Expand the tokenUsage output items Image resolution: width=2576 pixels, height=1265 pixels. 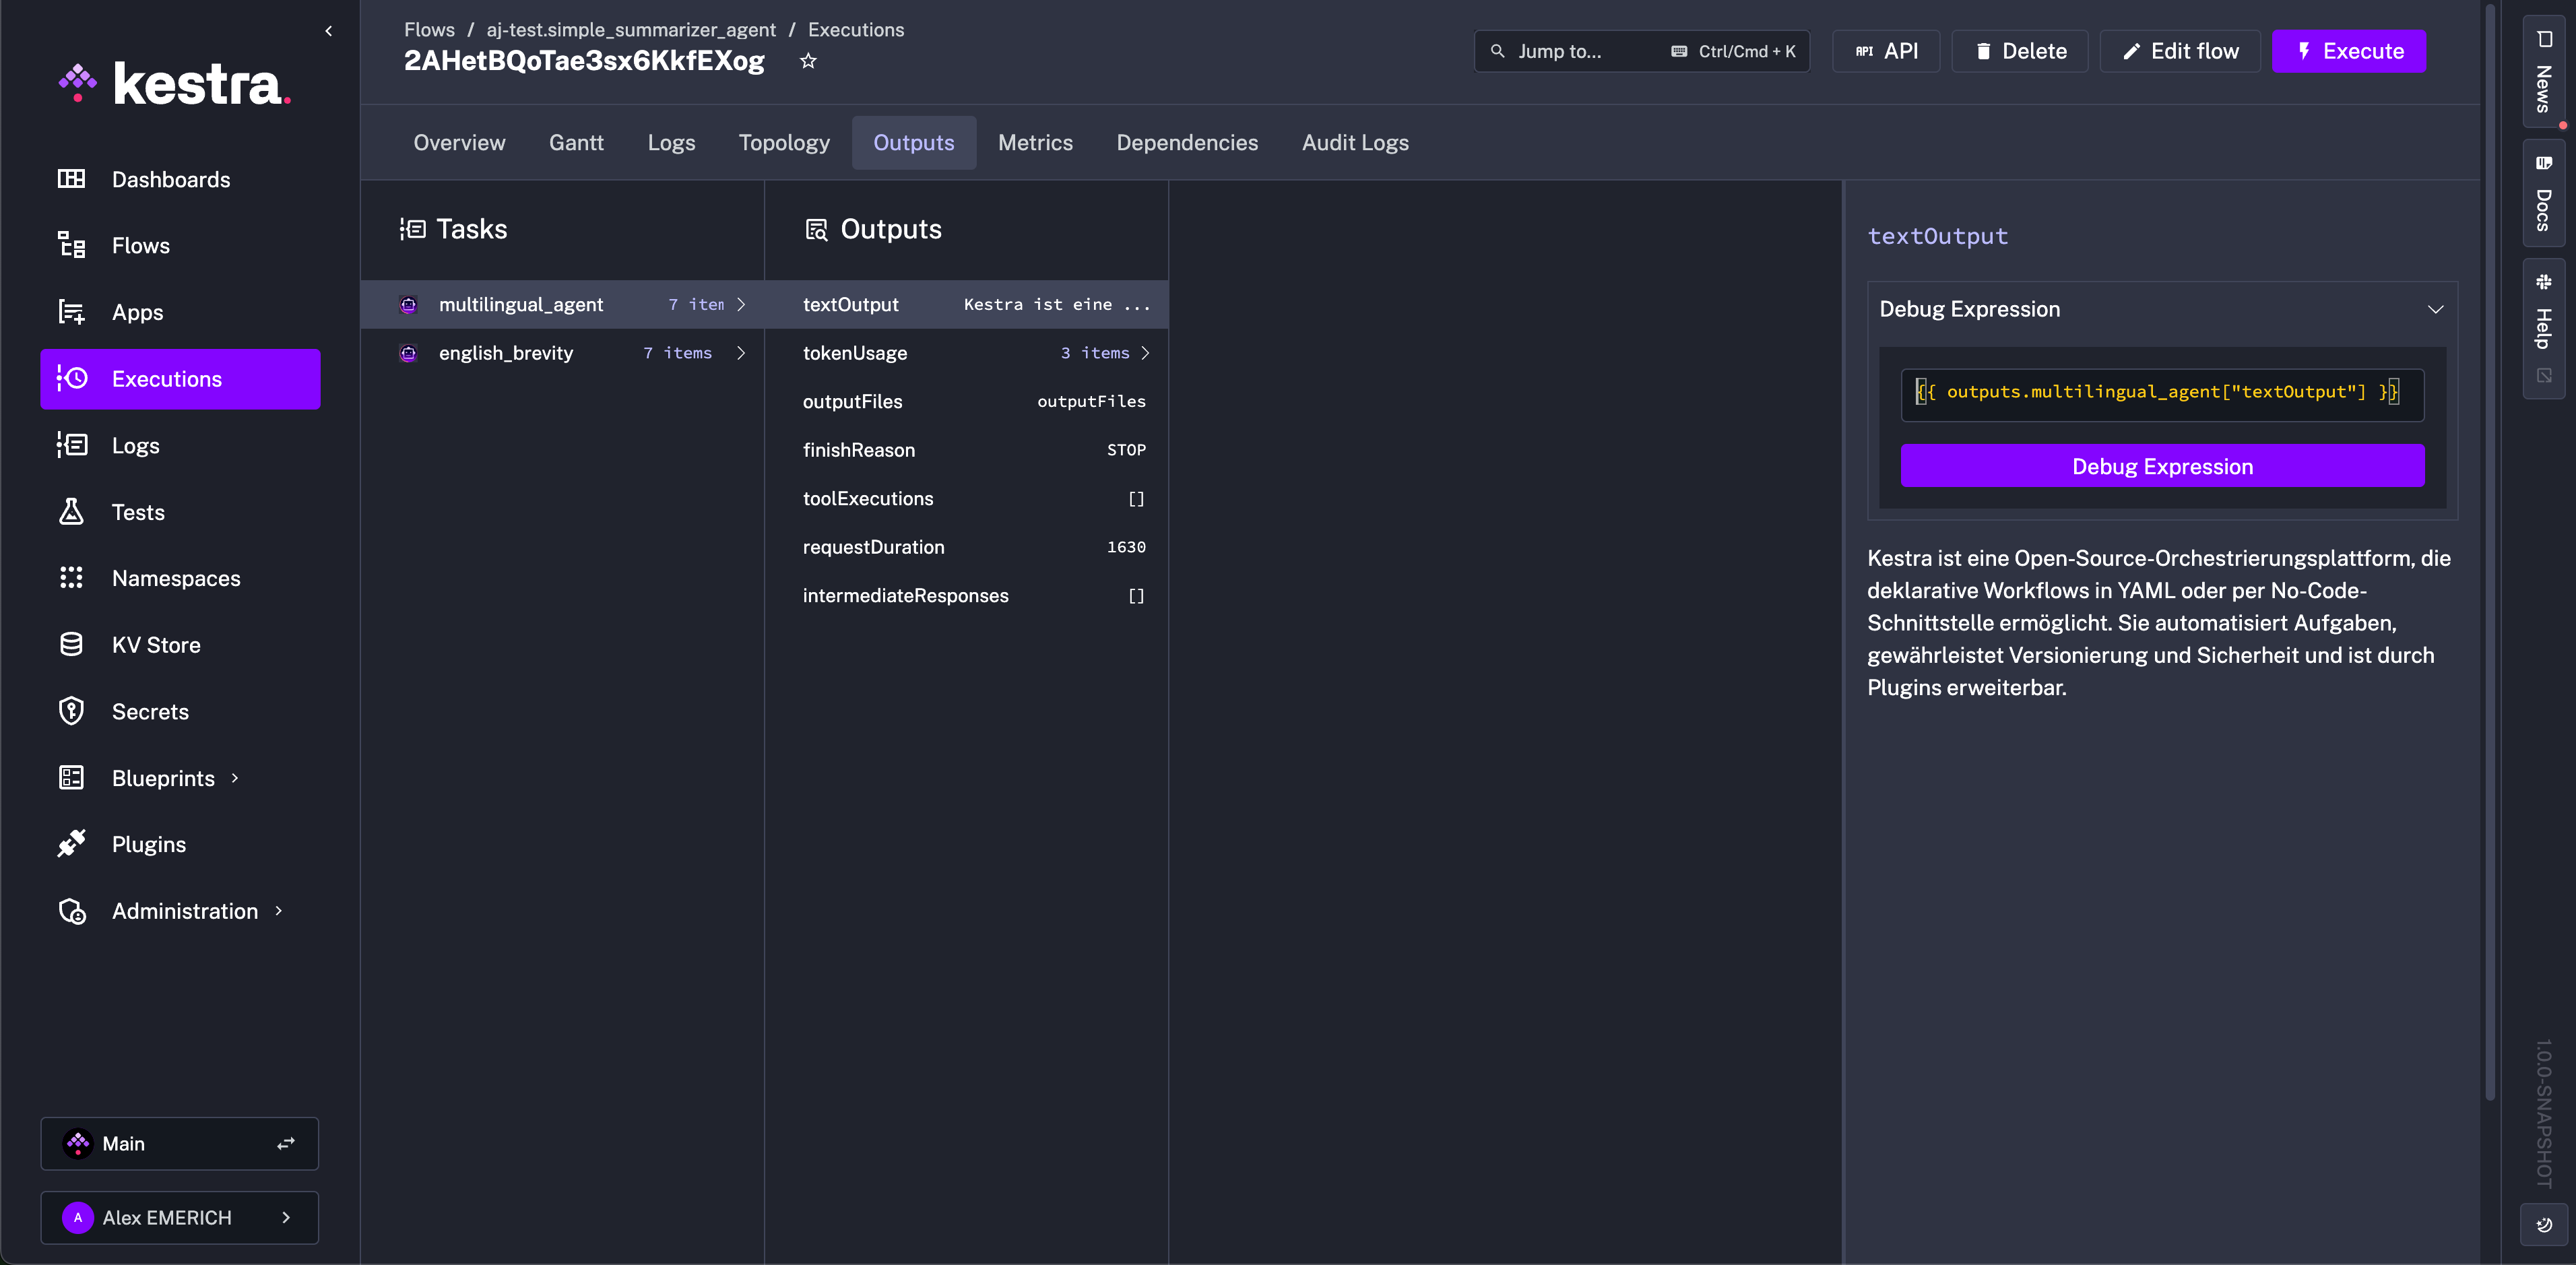click(x=1145, y=353)
